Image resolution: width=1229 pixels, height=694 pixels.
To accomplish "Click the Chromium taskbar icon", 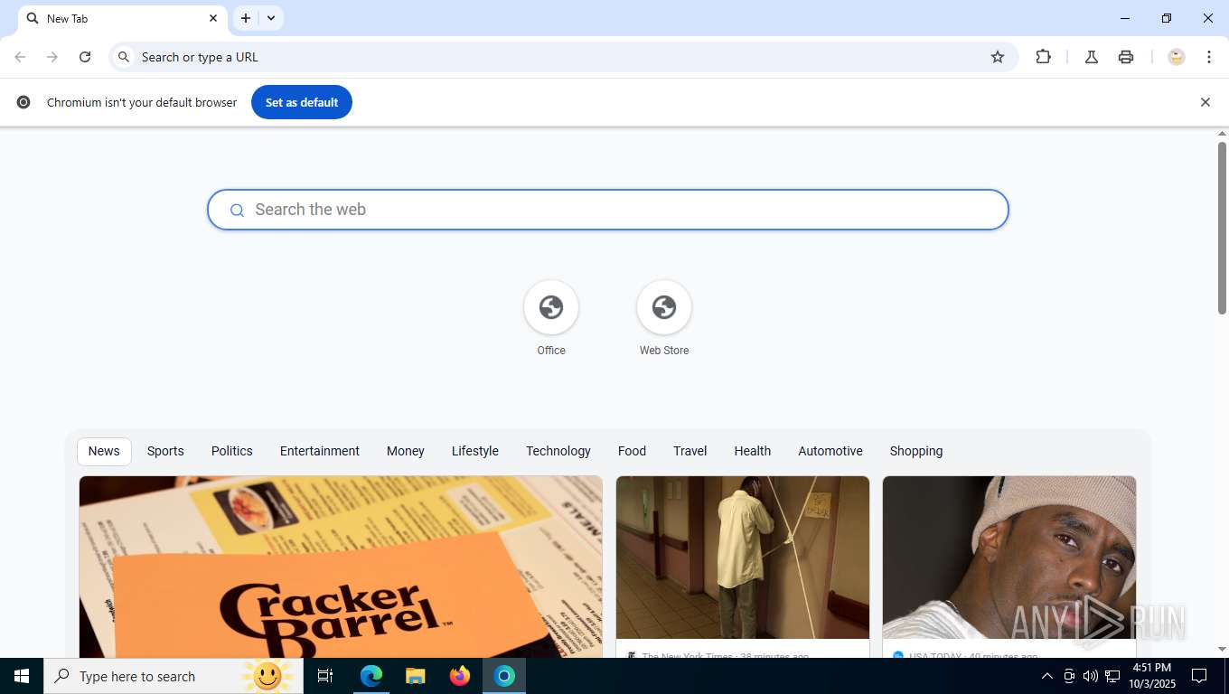I will [x=504, y=676].
